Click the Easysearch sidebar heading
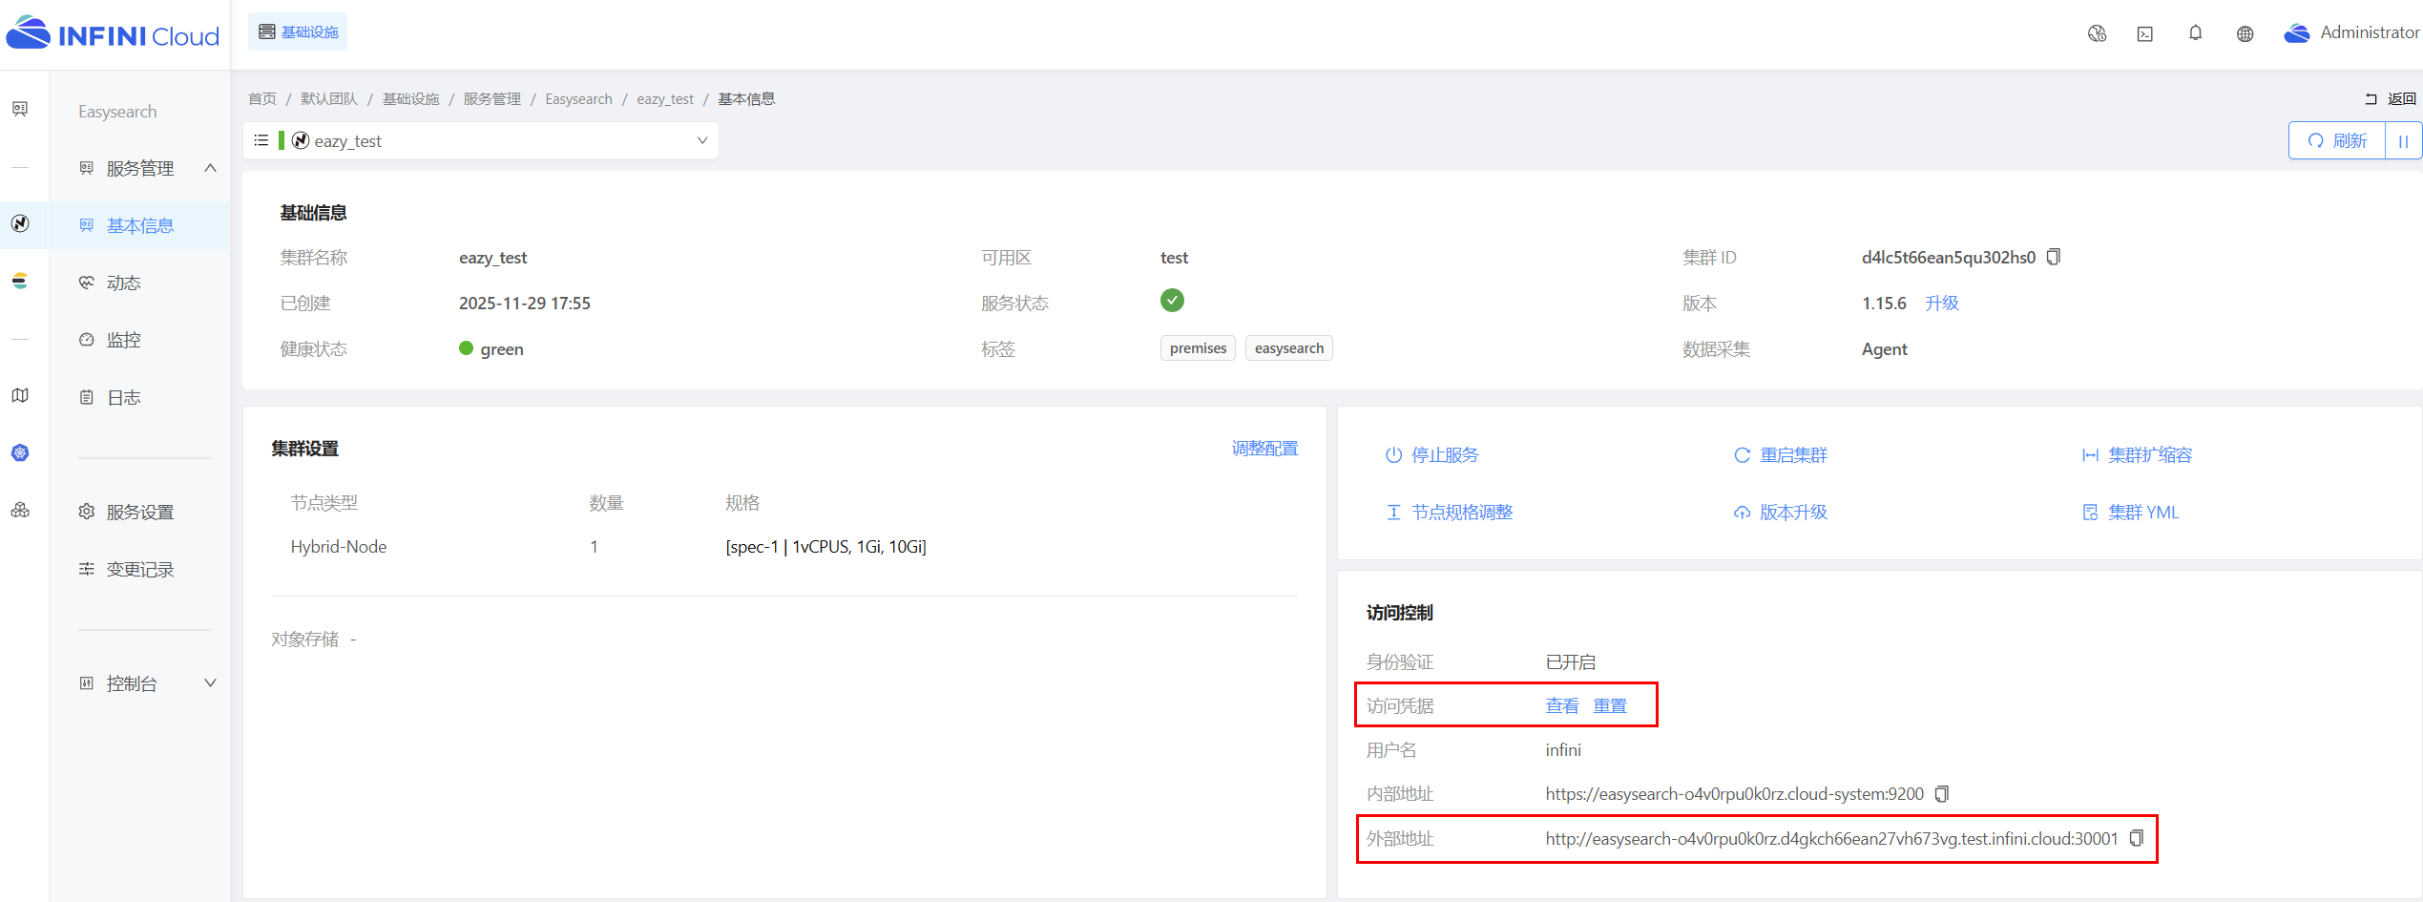Image resolution: width=2423 pixels, height=902 pixels. point(117,112)
